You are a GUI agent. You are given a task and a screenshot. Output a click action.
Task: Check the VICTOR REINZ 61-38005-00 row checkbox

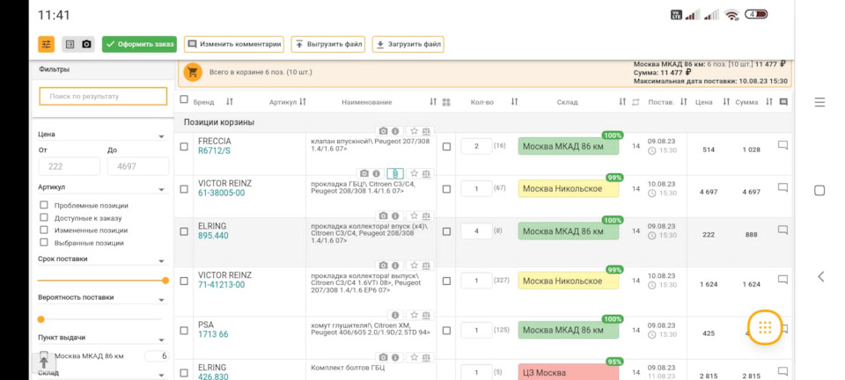click(184, 189)
